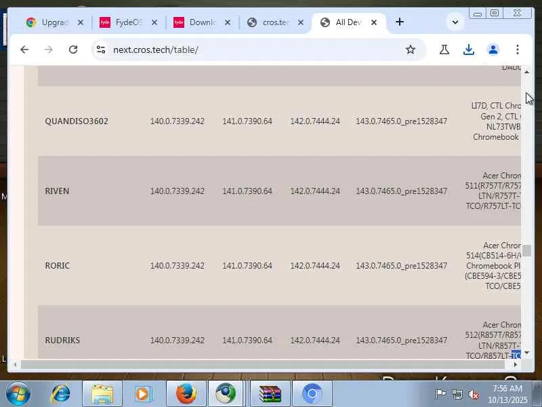The width and height of the screenshot is (542, 407).
Task: Select the RORIC board name
Action: pyautogui.click(x=58, y=266)
